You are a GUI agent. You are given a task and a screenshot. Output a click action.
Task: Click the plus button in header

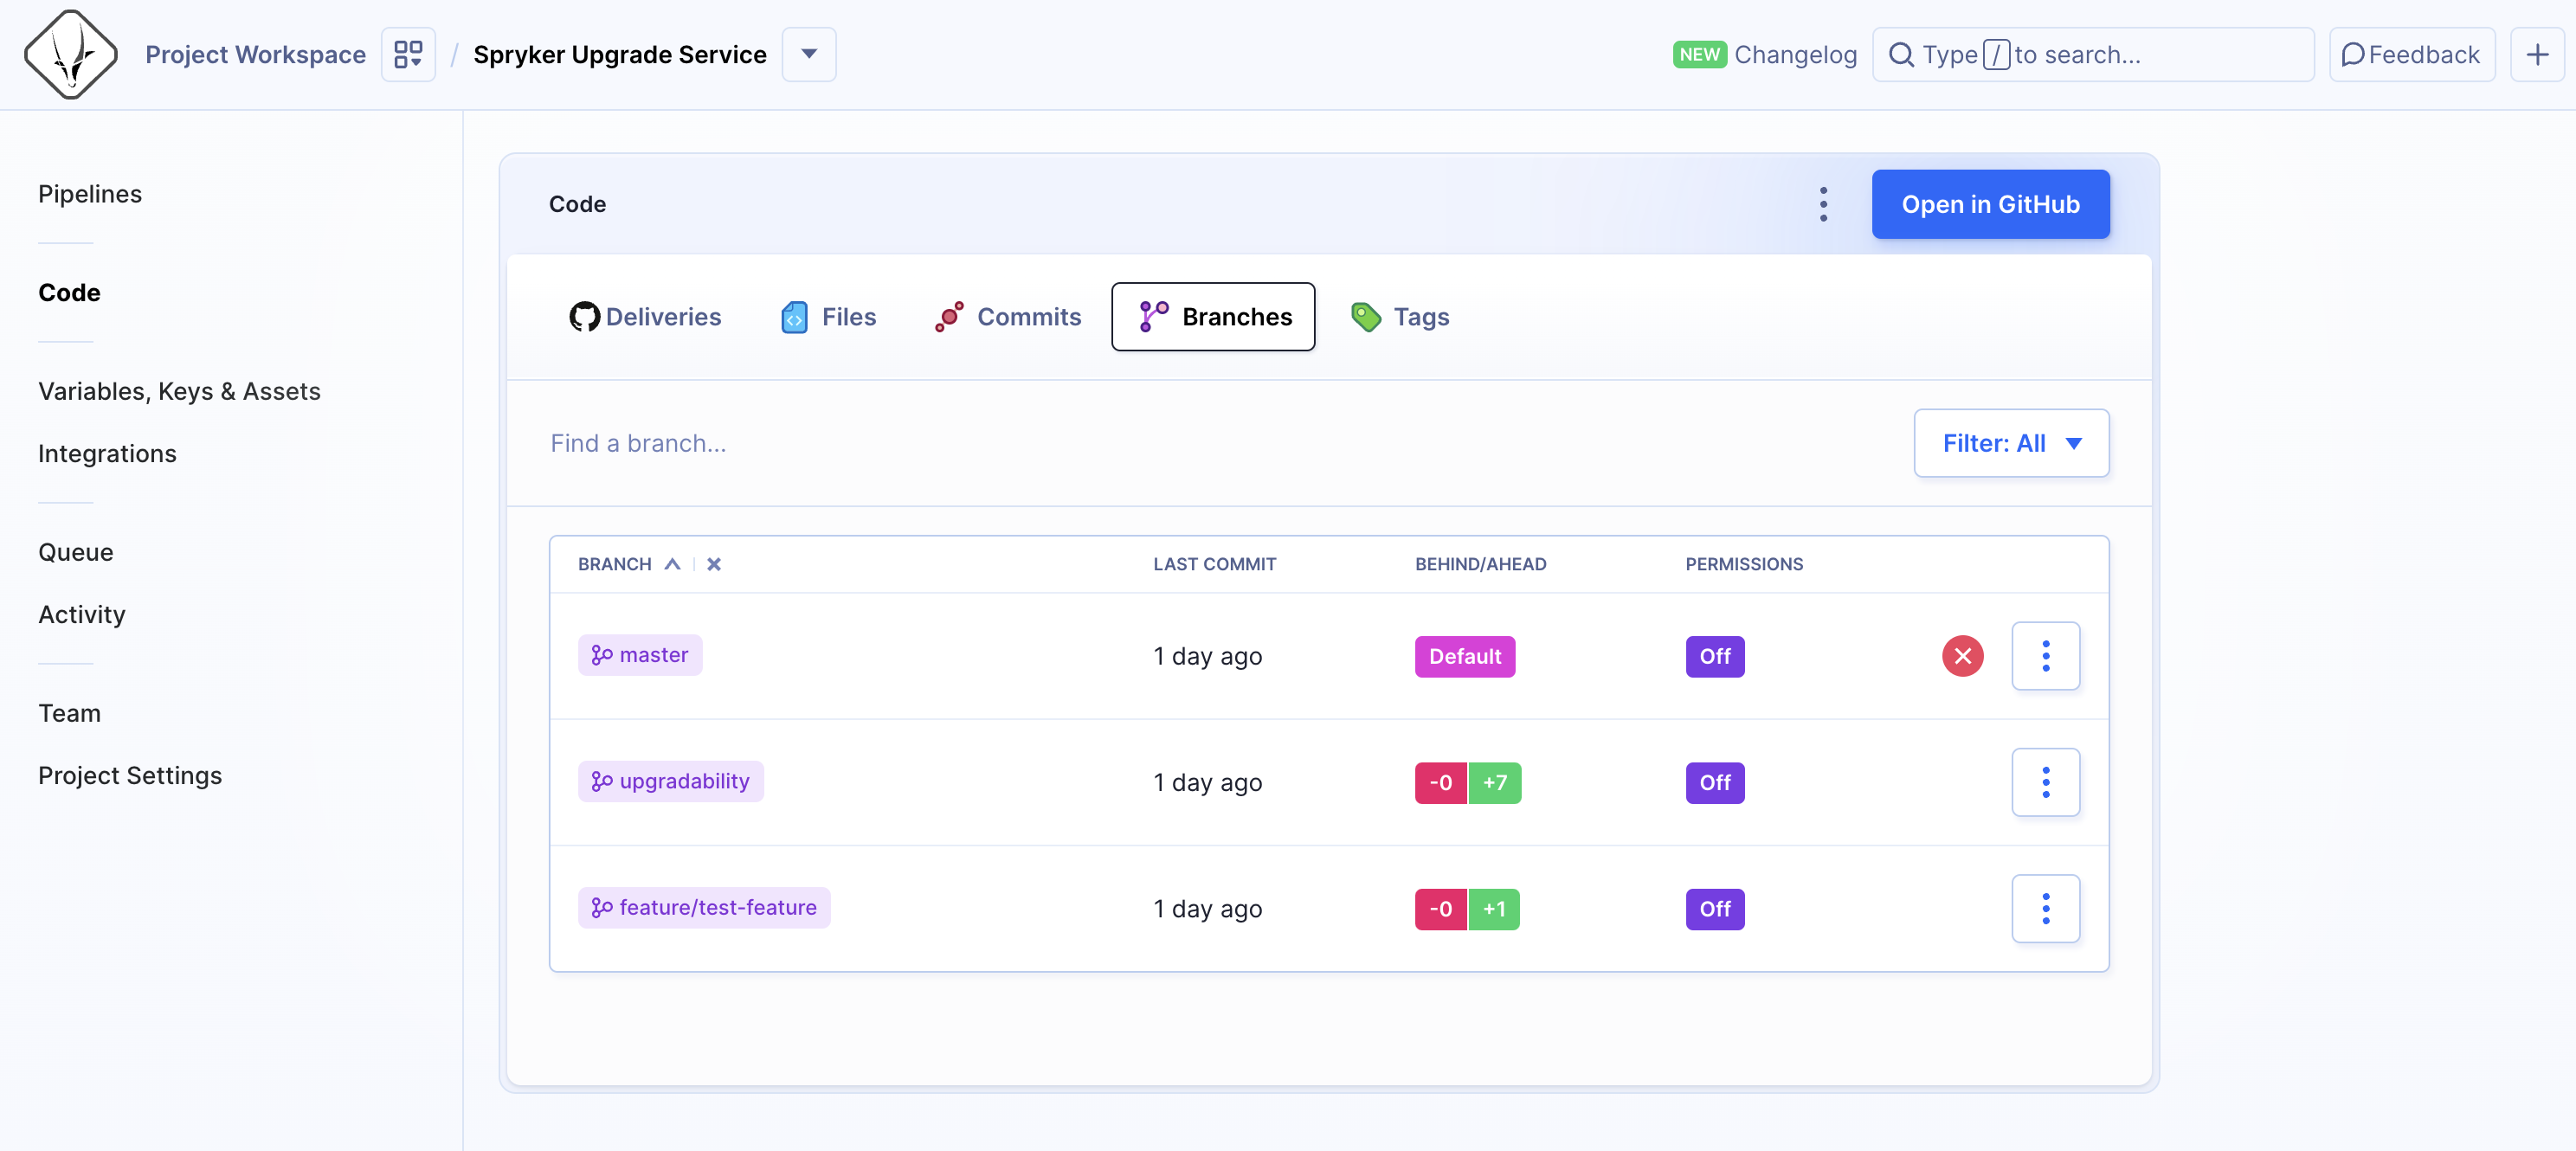pyautogui.click(x=2536, y=55)
